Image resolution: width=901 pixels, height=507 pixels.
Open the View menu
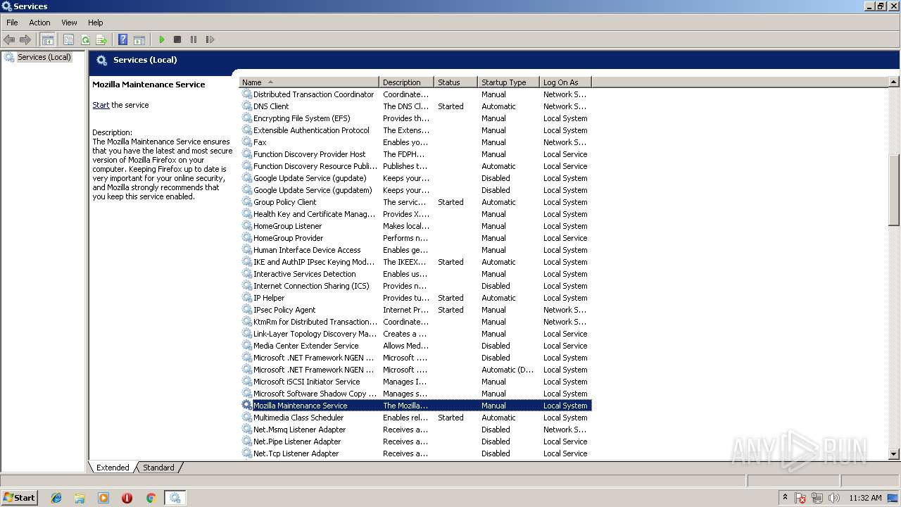click(69, 23)
